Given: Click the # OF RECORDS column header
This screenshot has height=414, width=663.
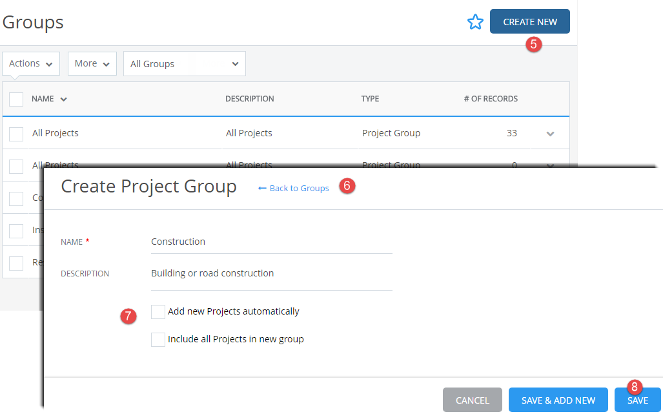Looking at the screenshot, I should click(491, 99).
